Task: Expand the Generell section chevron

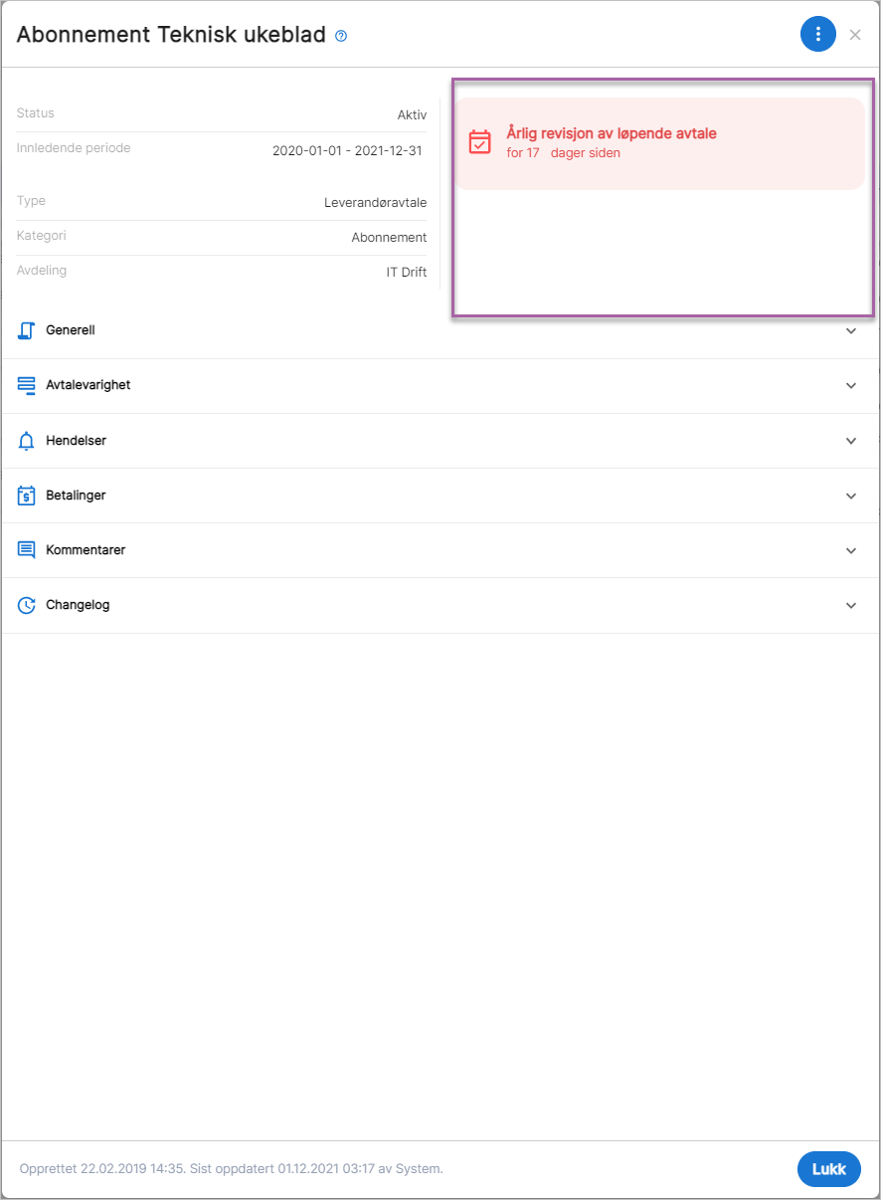Action: point(851,330)
